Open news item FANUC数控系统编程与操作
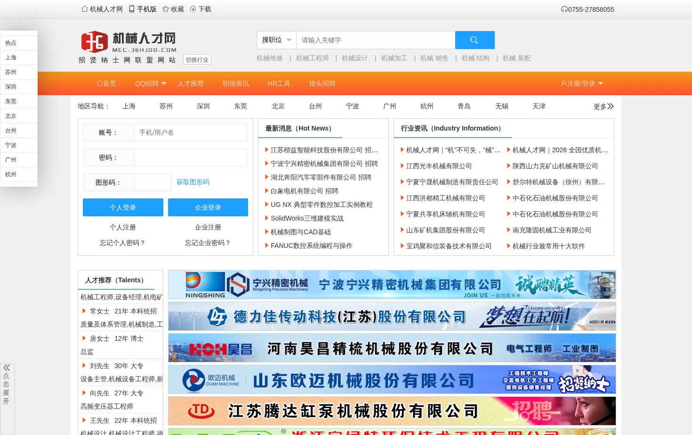692x435 pixels. [312, 246]
